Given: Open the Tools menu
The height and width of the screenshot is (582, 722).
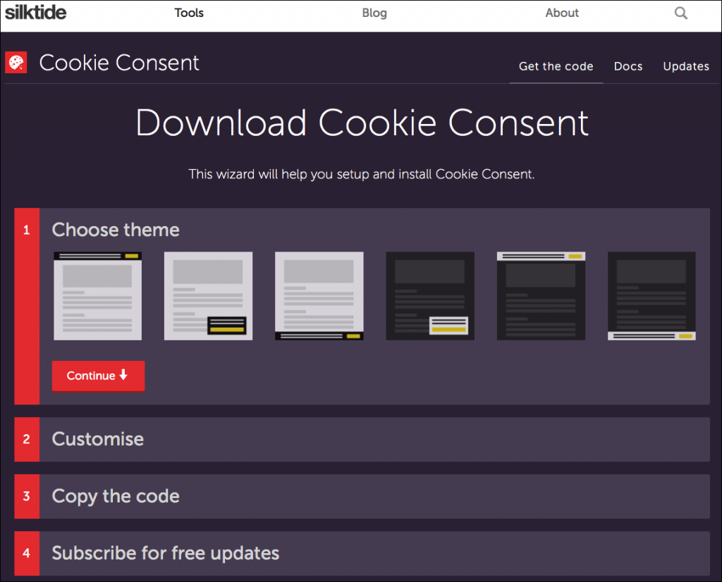Looking at the screenshot, I should tap(189, 13).
